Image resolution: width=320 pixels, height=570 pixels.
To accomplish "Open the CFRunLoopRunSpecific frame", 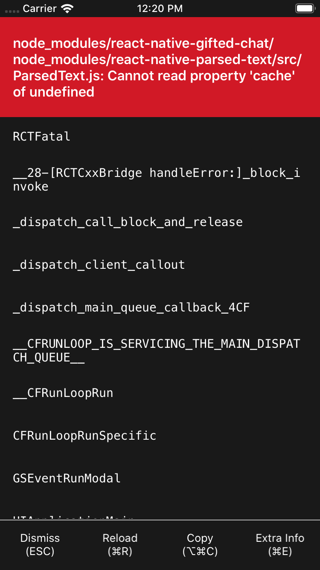I will (84, 435).
